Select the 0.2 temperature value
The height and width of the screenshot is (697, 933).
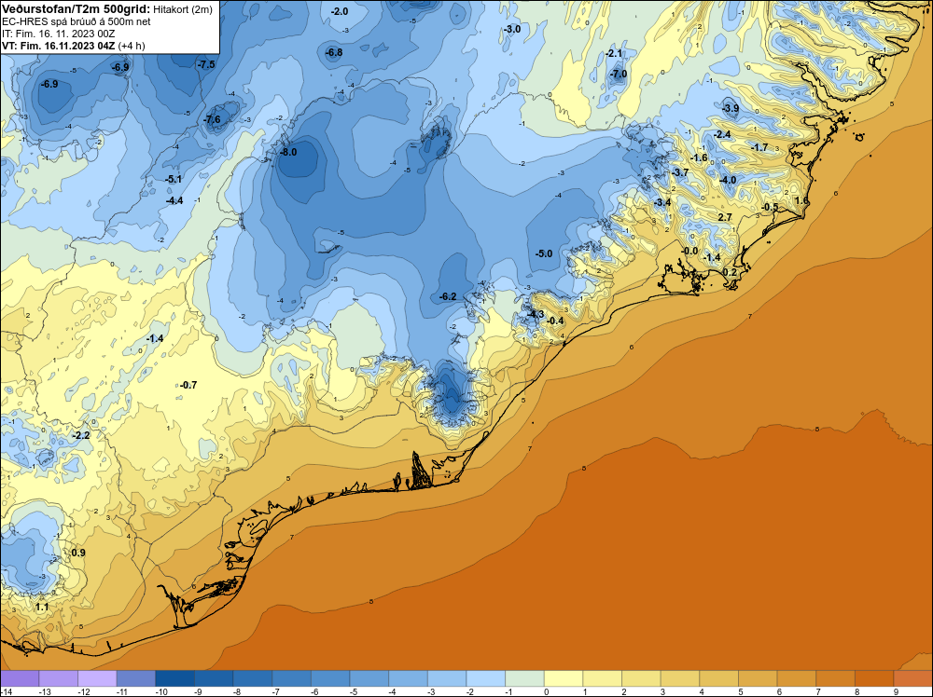[x=730, y=272]
